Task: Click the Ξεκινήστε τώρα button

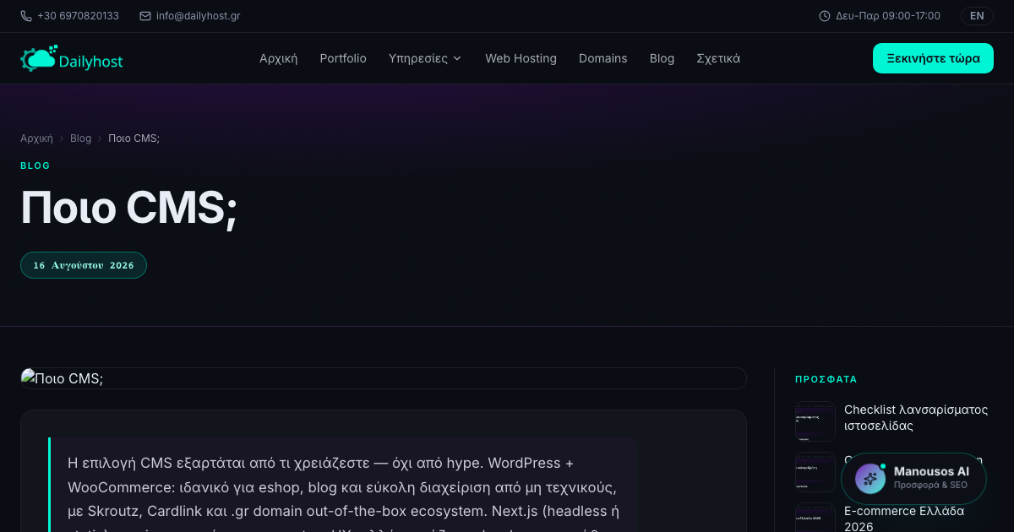Action: coord(933,58)
